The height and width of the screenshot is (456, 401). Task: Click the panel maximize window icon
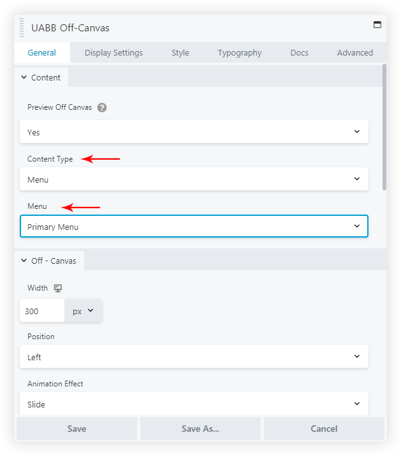(377, 25)
